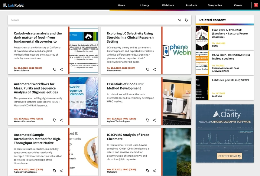Open the LabRulez logo home link

(x=13, y=5)
